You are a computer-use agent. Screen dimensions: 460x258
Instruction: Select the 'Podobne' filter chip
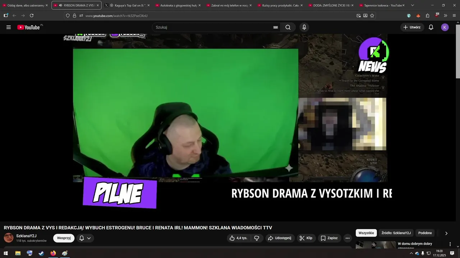click(x=425, y=233)
